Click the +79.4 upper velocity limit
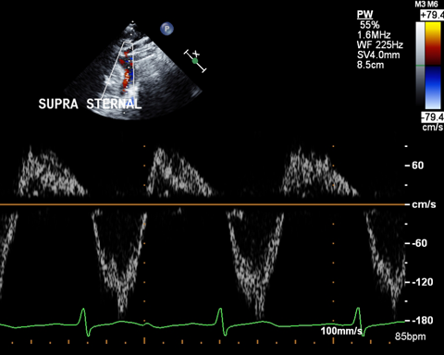This screenshot has height=355, width=444. [x=432, y=15]
